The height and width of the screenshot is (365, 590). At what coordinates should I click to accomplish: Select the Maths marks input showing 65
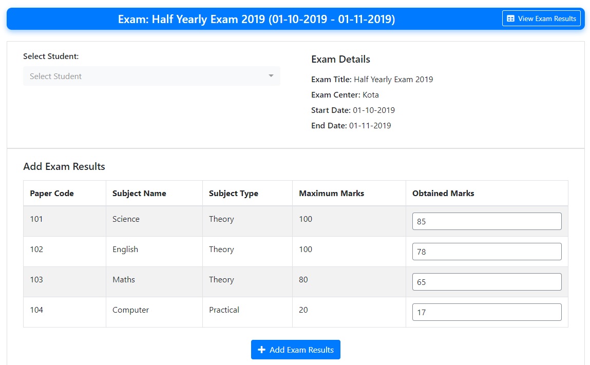click(486, 281)
